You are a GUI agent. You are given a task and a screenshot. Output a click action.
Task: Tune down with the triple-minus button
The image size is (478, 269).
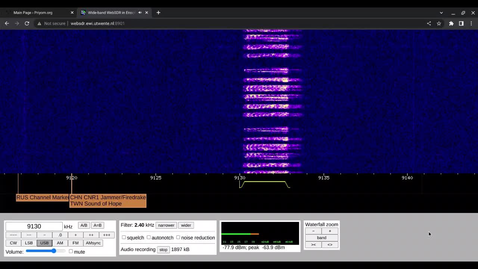(13, 235)
